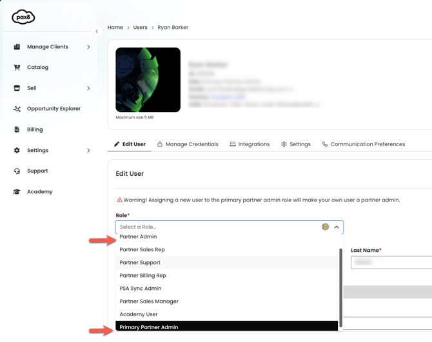Click the Academy graduation cap icon
This screenshot has height=342, width=432.
[17, 192]
